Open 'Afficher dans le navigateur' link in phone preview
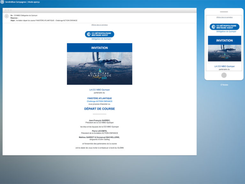 (224, 17)
